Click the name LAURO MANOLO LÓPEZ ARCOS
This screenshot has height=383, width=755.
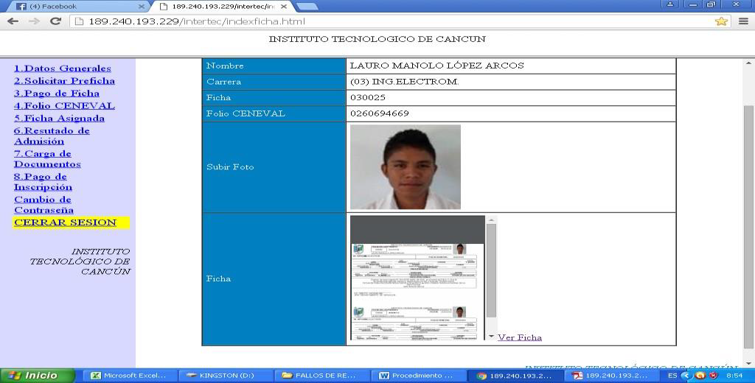(x=436, y=66)
